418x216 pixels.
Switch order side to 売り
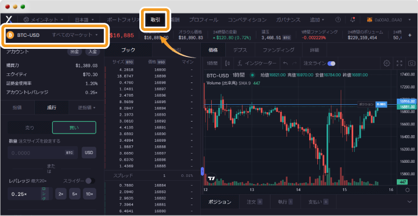coord(30,128)
